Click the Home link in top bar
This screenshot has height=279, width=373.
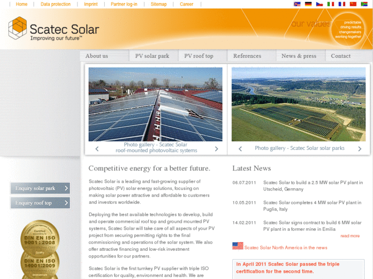22,4
